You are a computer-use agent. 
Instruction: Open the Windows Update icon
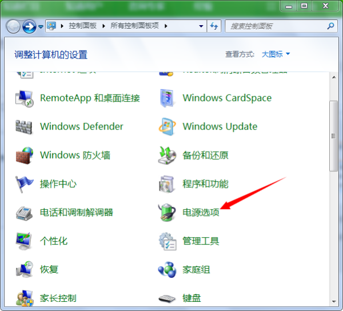[x=167, y=127]
